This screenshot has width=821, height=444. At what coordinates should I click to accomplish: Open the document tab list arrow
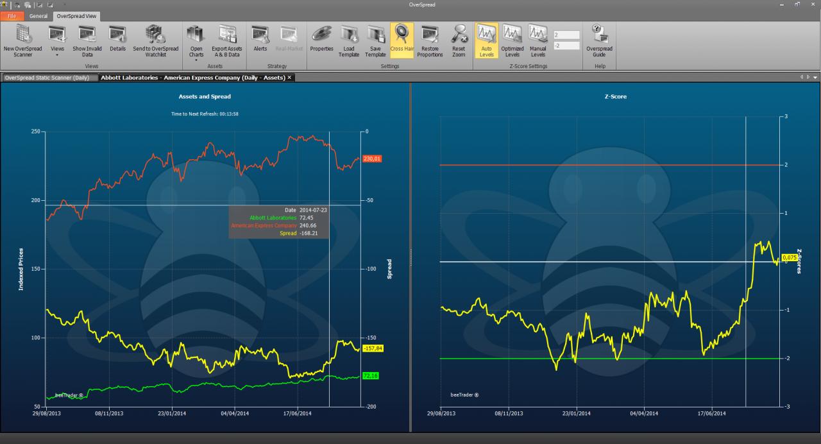(815, 77)
